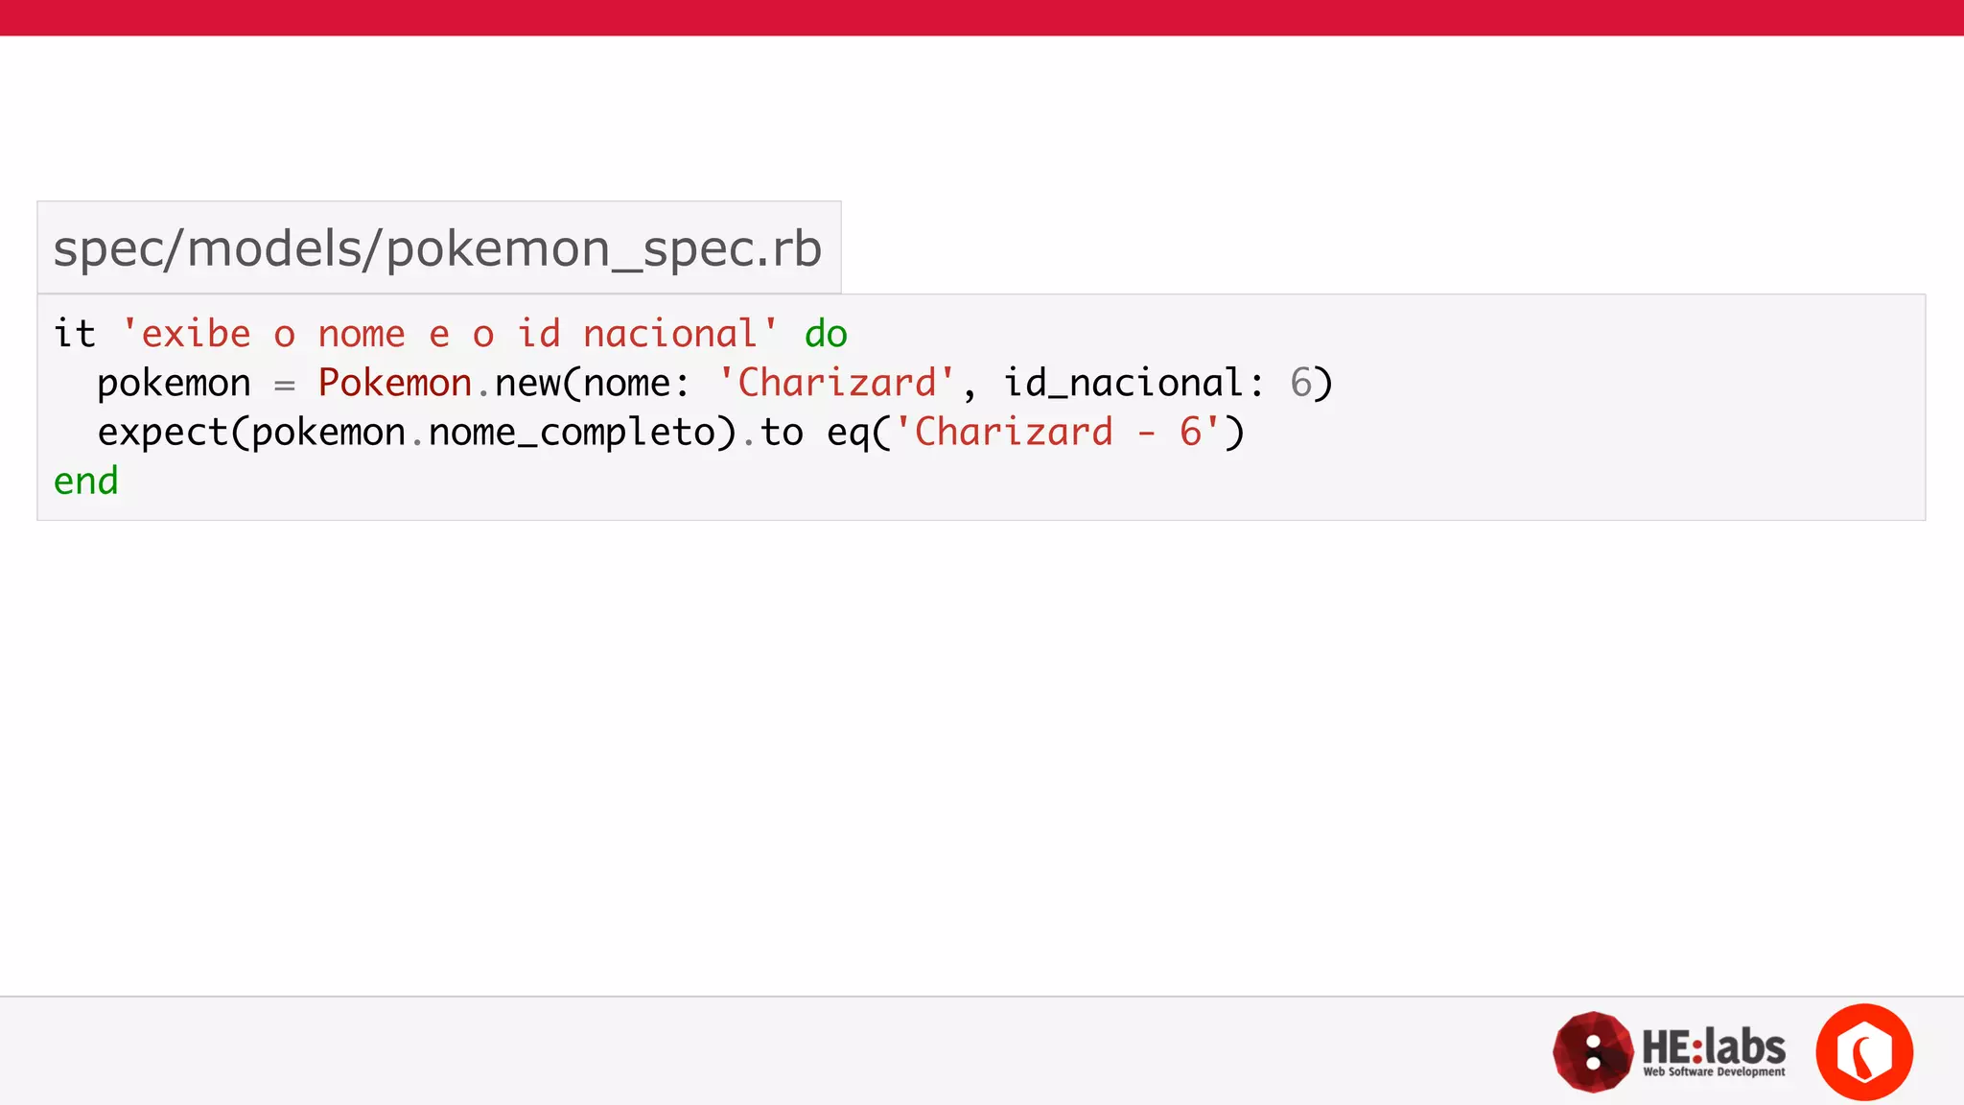Click the orange circular hexagon logo
The height and width of the screenshot is (1105, 1964).
point(1864,1052)
